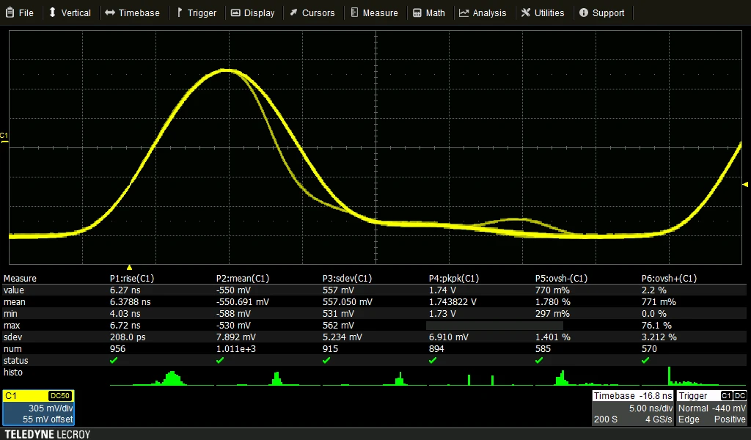This screenshot has height=440, width=751.
Task: Open the Trigger descriptor box showing Edge Positive
Action: (x=711, y=408)
